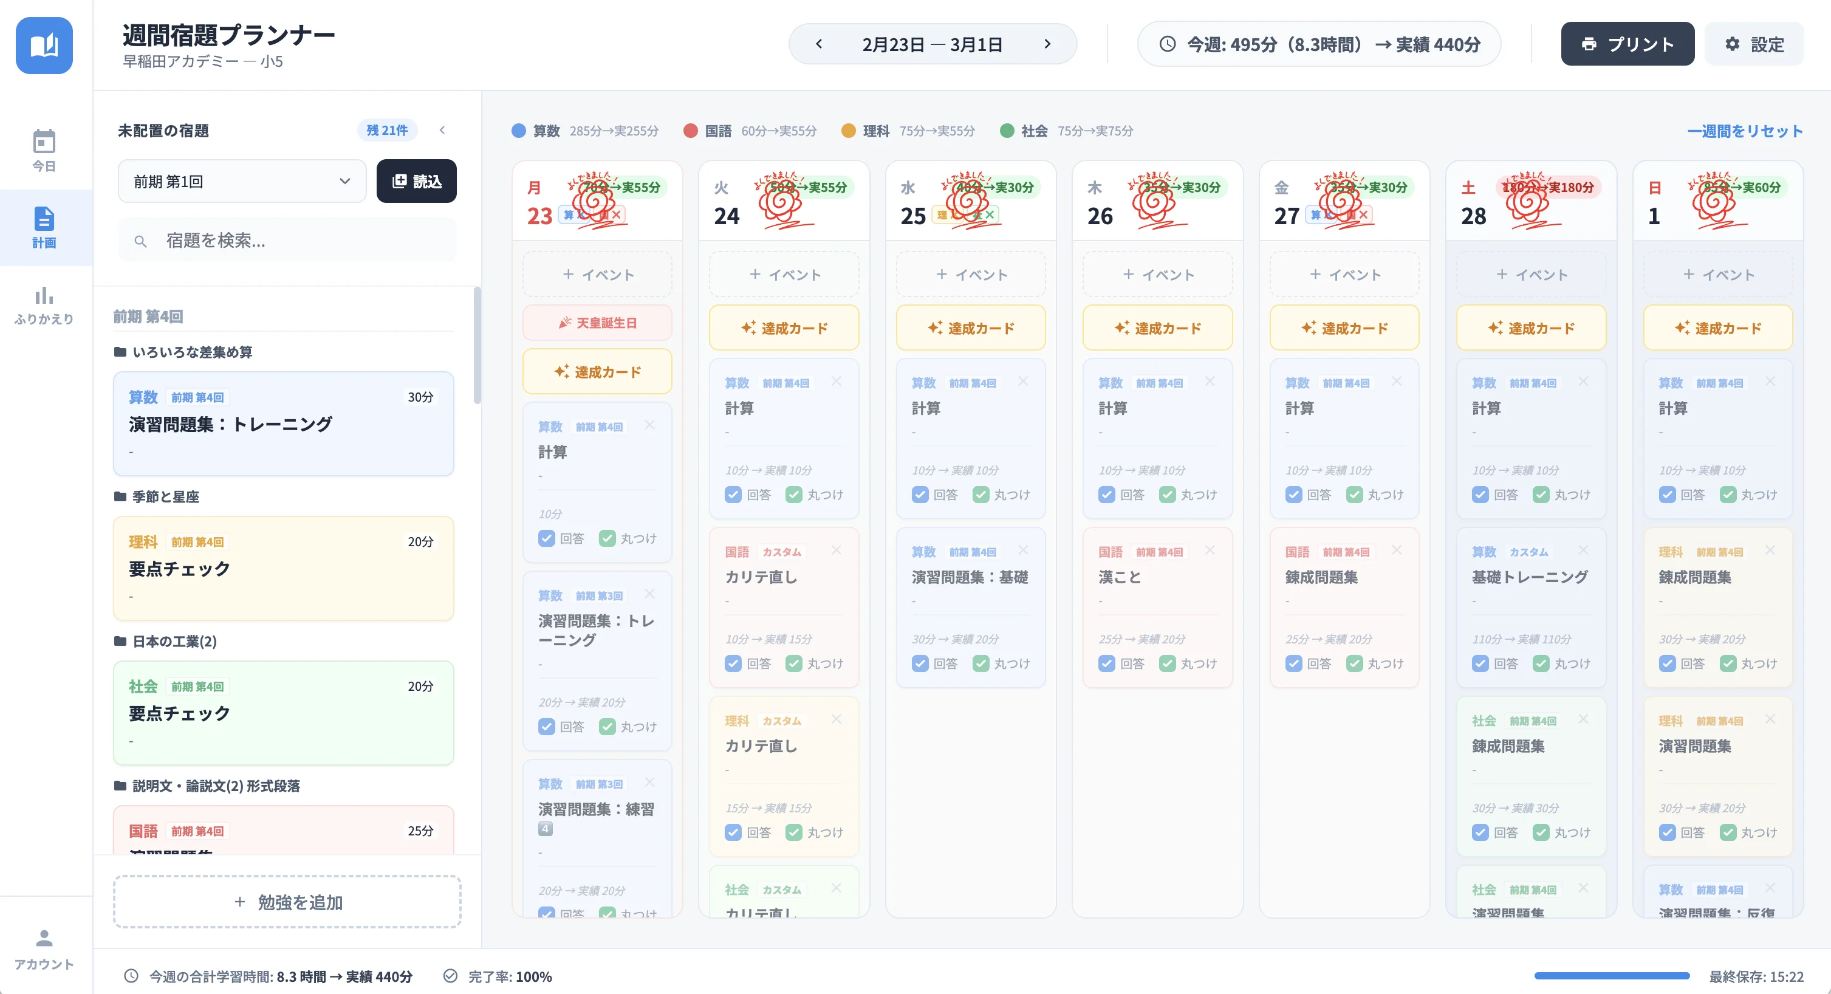Toggle 回答 on Saturday's 基礎トレーニング card
The image size is (1831, 994).
tap(1480, 663)
